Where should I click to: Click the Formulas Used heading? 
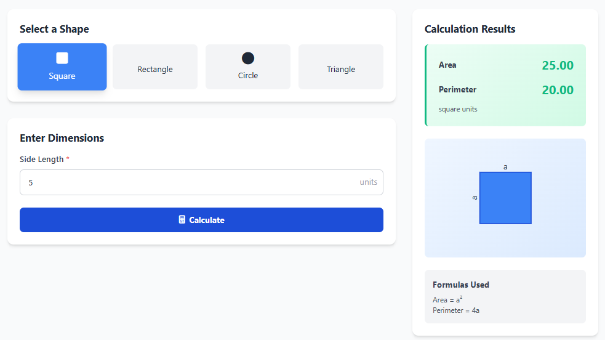(461, 285)
